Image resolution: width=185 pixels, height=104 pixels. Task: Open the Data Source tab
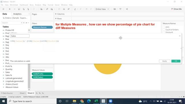point(7,93)
